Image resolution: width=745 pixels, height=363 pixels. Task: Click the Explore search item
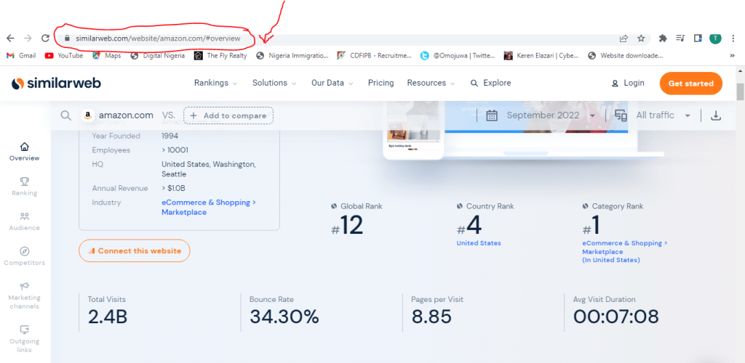tap(491, 83)
